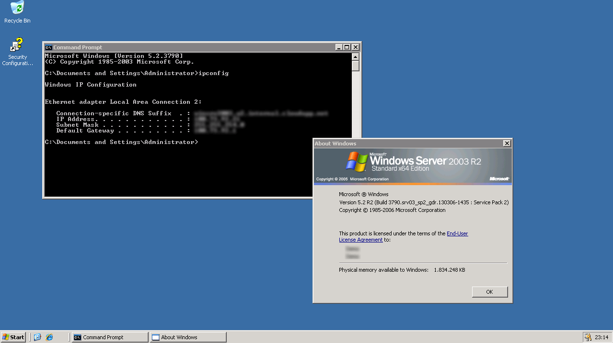613x343 pixels.
Task: Open the Start menu
Action: tap(13, 337)
